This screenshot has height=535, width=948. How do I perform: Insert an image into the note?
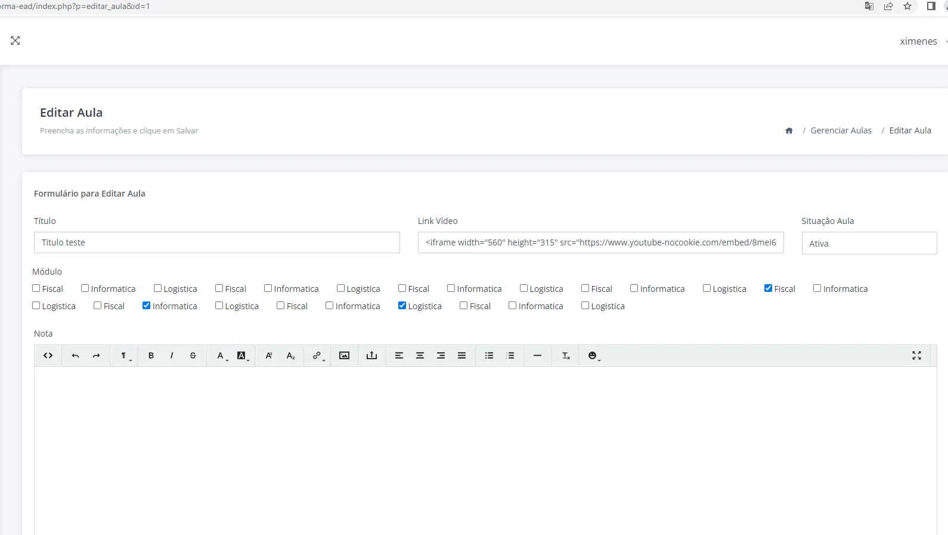[x=344, y=356]
